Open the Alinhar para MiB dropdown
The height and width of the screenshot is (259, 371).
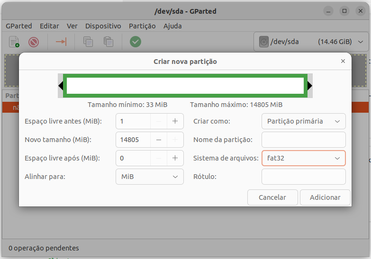[x=150, y=177]
